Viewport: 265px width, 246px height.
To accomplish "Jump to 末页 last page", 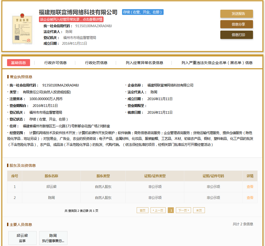I will 199,210.
